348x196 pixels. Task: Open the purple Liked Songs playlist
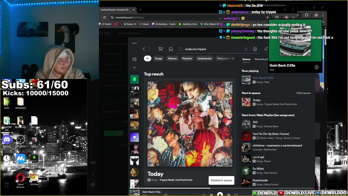pos(134,137)
